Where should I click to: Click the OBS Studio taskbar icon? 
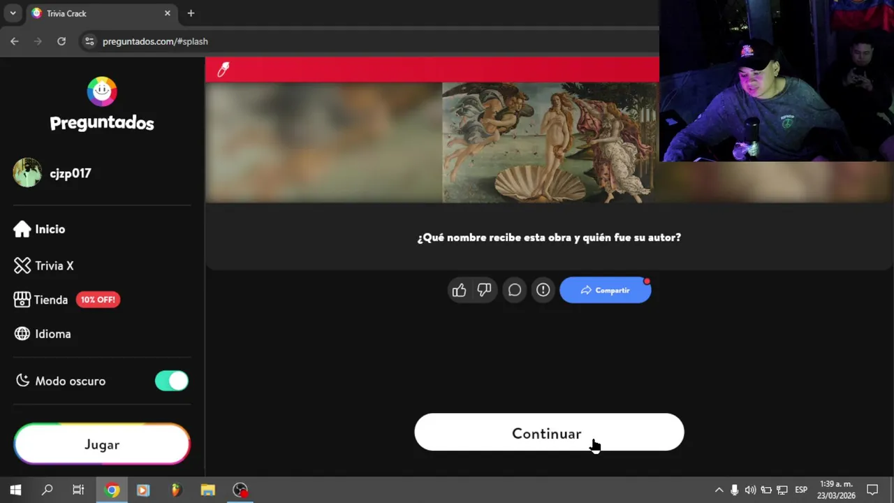pos(240,490)
